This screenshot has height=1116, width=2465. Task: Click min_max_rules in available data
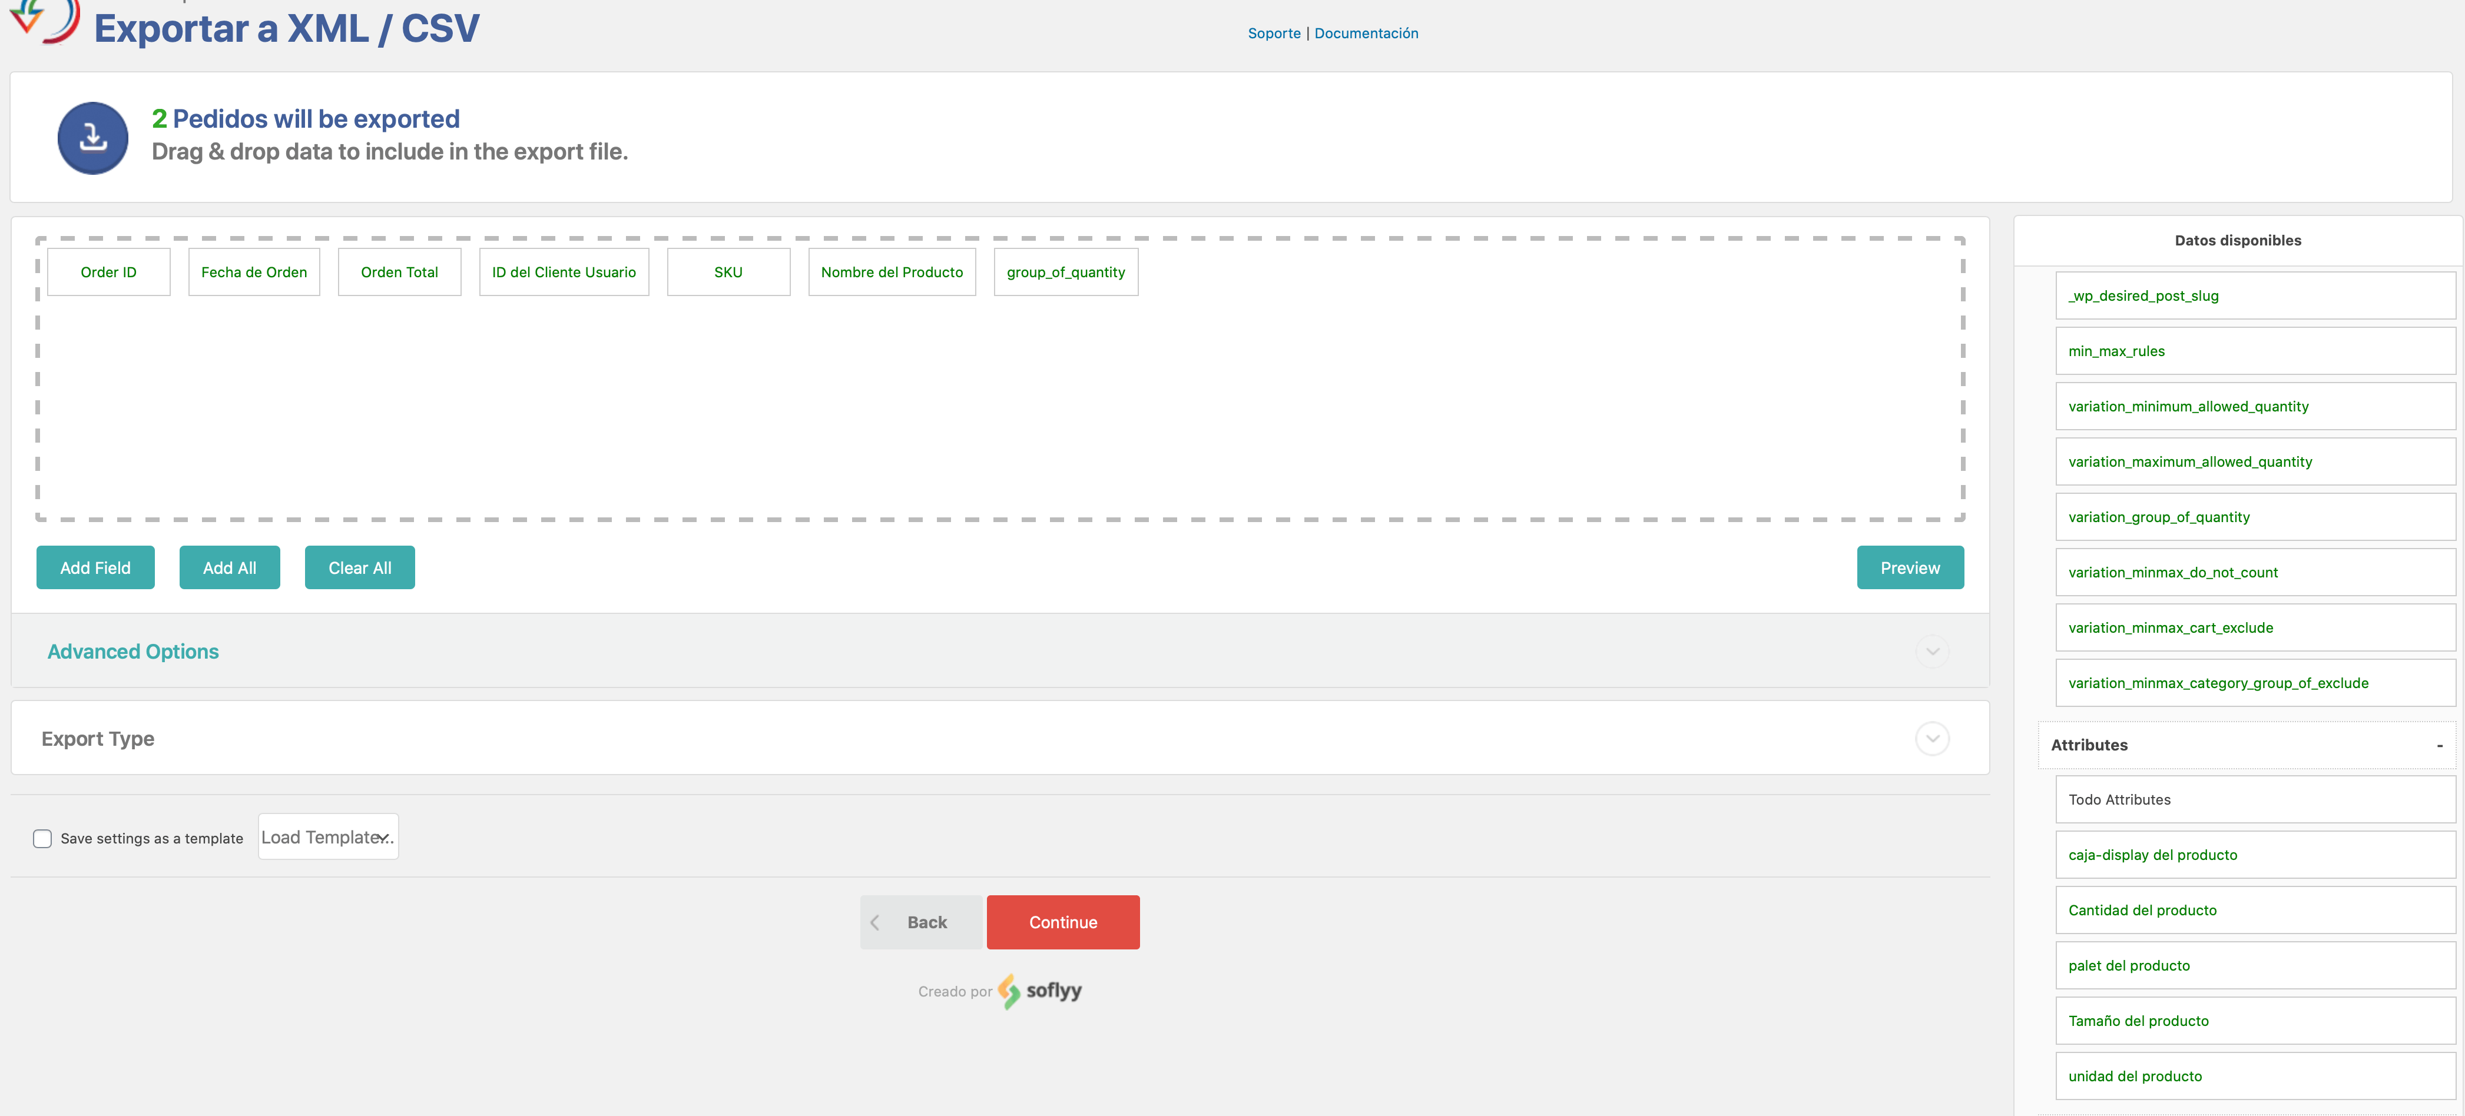[x=2255, y=351]
